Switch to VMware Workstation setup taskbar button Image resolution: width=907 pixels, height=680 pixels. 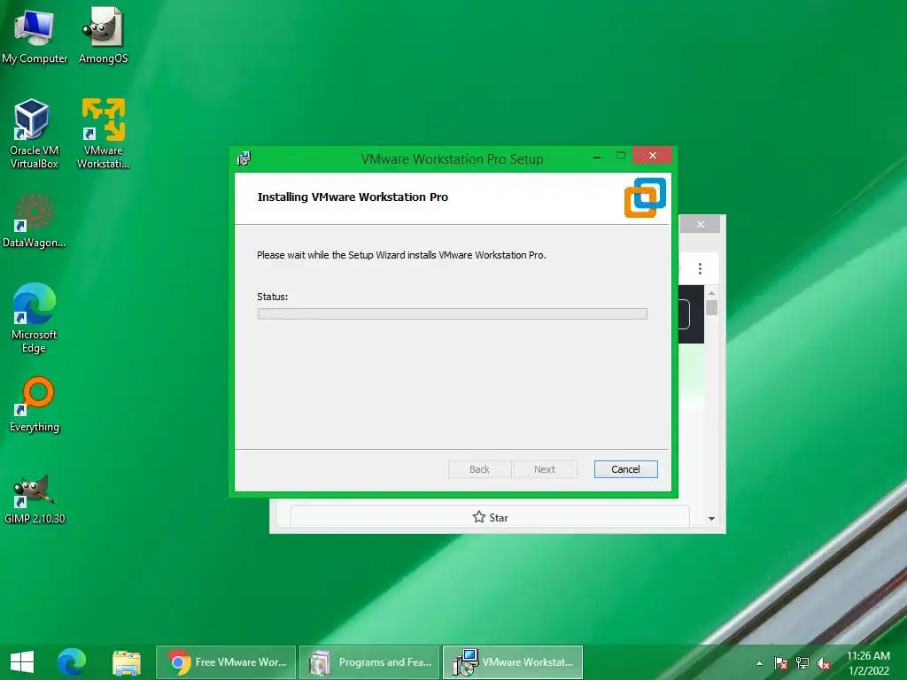click(x=513, y=662)
